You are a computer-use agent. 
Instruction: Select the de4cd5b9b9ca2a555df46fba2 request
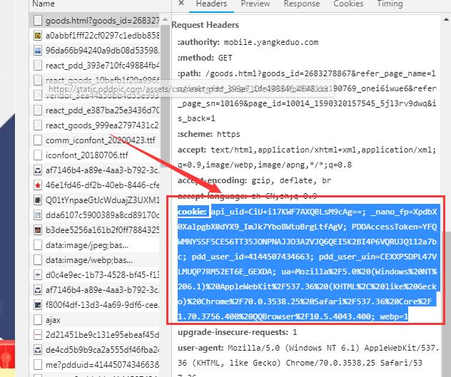click(94, 349)
